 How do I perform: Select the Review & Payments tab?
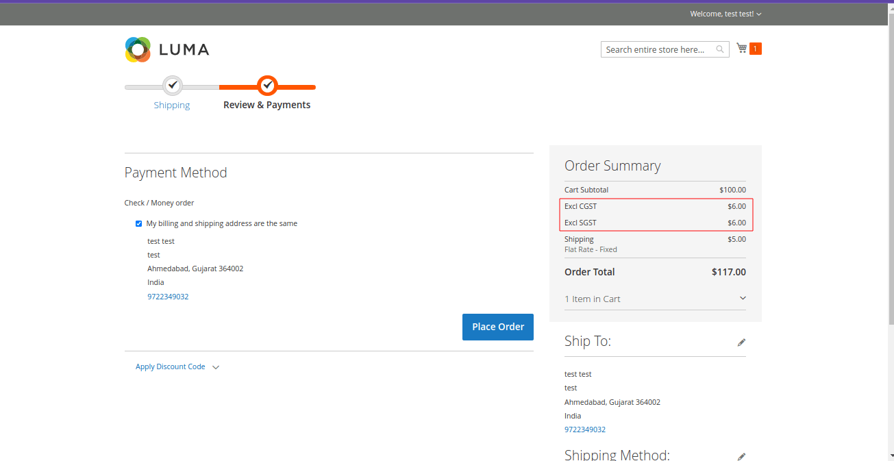click(267, 105)
